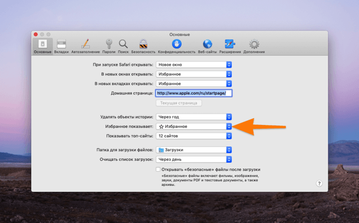This screenshot has height=223, width=359.
Task: Click the Домашняя страница URL field
Action: [x=194, y=93]
